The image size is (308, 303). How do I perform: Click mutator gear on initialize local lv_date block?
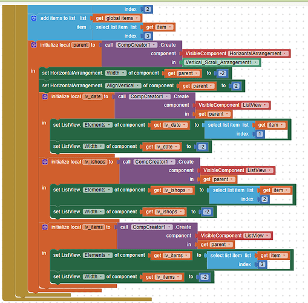45,96
